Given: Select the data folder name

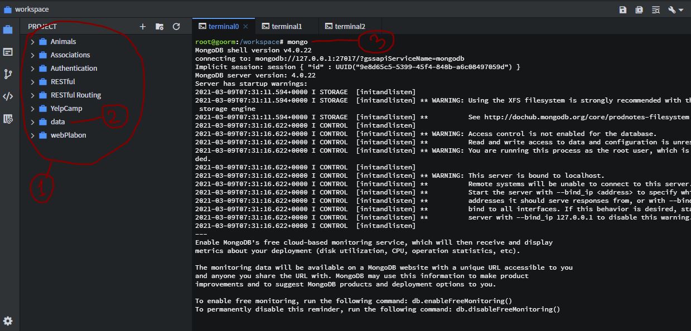Looking at the screenshot, I should (x=57, y=122).
